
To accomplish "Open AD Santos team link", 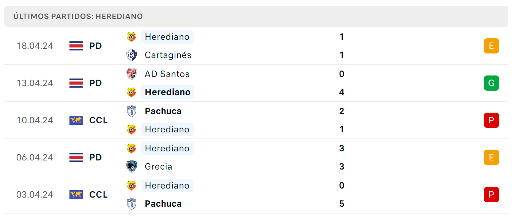I will (x=167, y=74).
